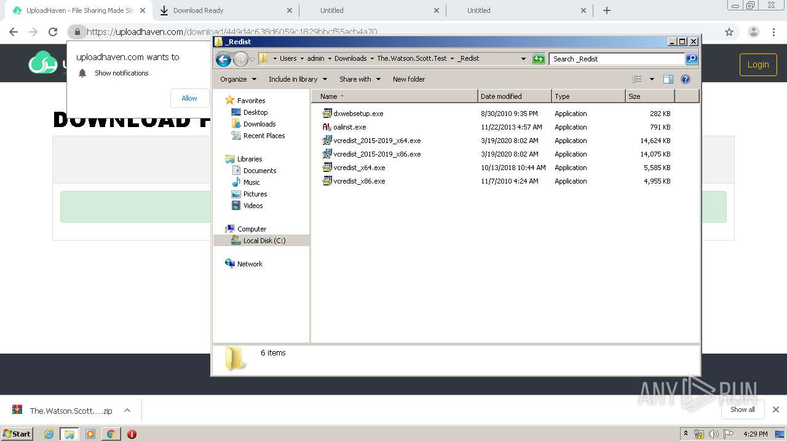Expand the view options dropdown arrow
787x442 pixels.
652,79
